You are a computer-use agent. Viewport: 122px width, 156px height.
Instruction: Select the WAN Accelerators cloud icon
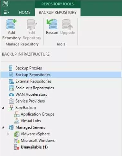[x=11, y=94]
